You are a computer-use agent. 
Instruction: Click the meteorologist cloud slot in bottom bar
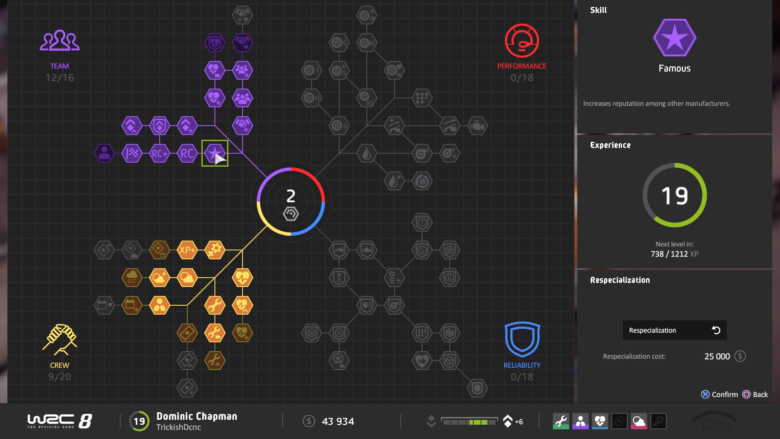point(639,422)
